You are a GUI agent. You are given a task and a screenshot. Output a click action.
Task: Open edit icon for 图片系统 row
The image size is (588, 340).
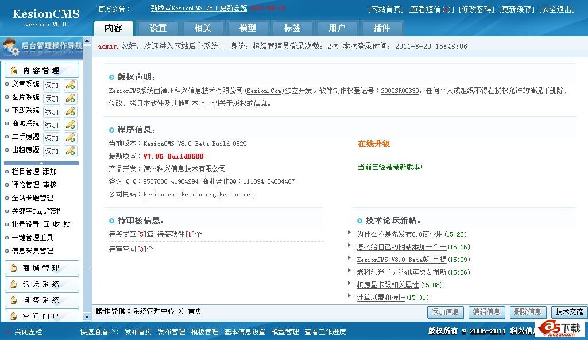[x=71, y=98]
